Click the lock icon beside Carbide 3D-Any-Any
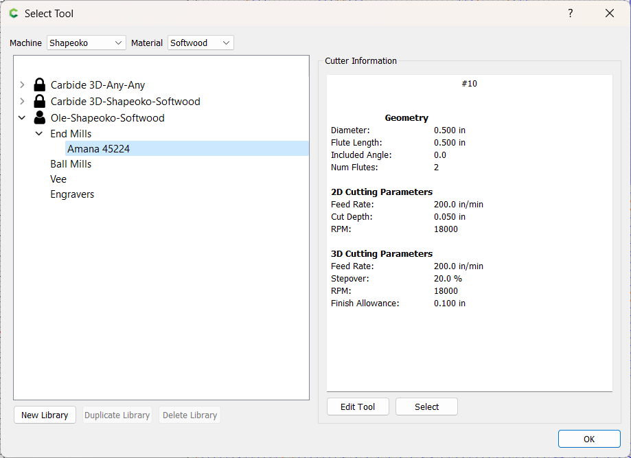The image size is (631, 458). coord(40,85)
